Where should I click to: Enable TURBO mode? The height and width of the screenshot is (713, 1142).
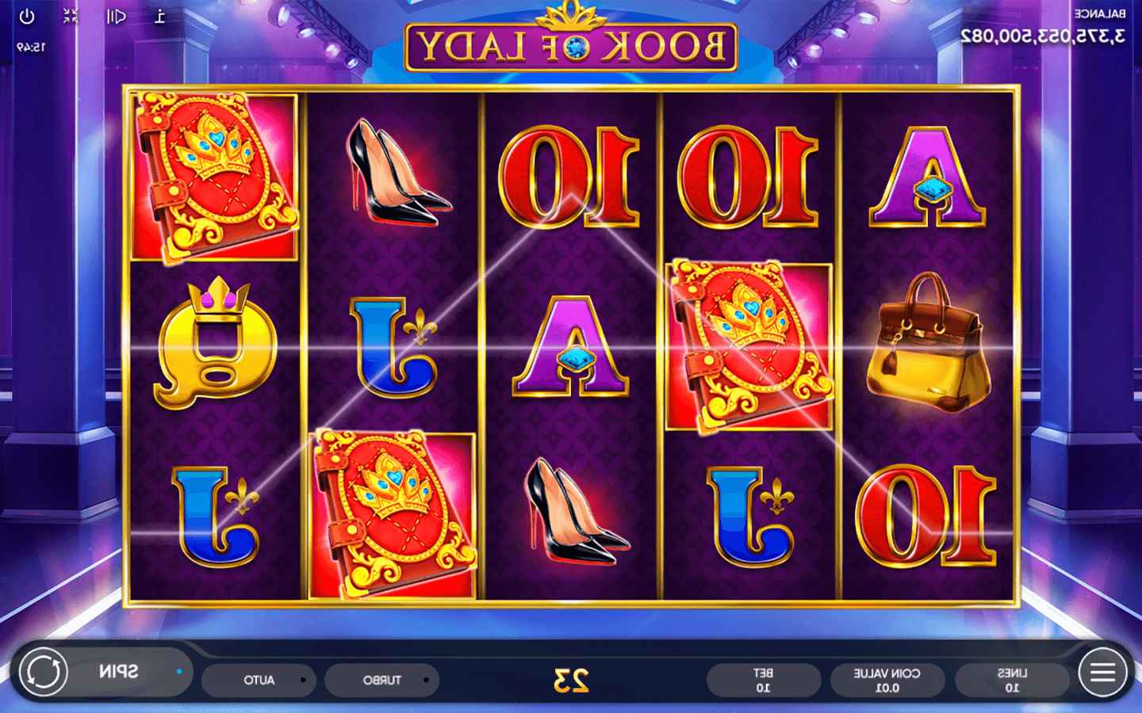(381, 680)
